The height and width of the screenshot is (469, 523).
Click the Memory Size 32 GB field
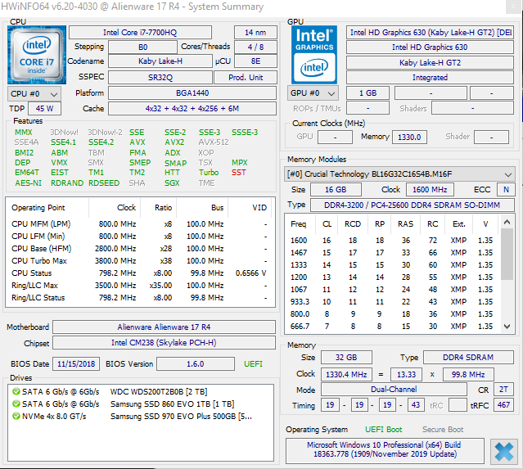[x=346, y=357]
